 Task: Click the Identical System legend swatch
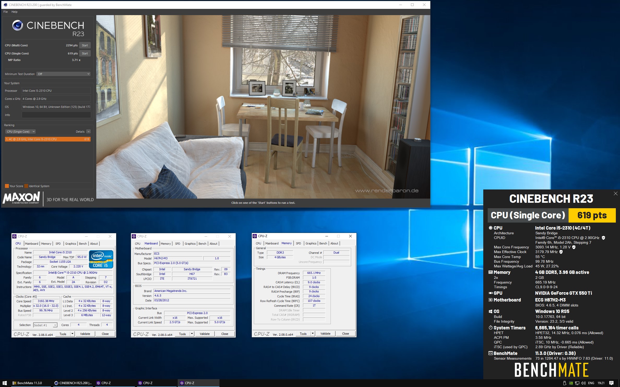point(26,186)
